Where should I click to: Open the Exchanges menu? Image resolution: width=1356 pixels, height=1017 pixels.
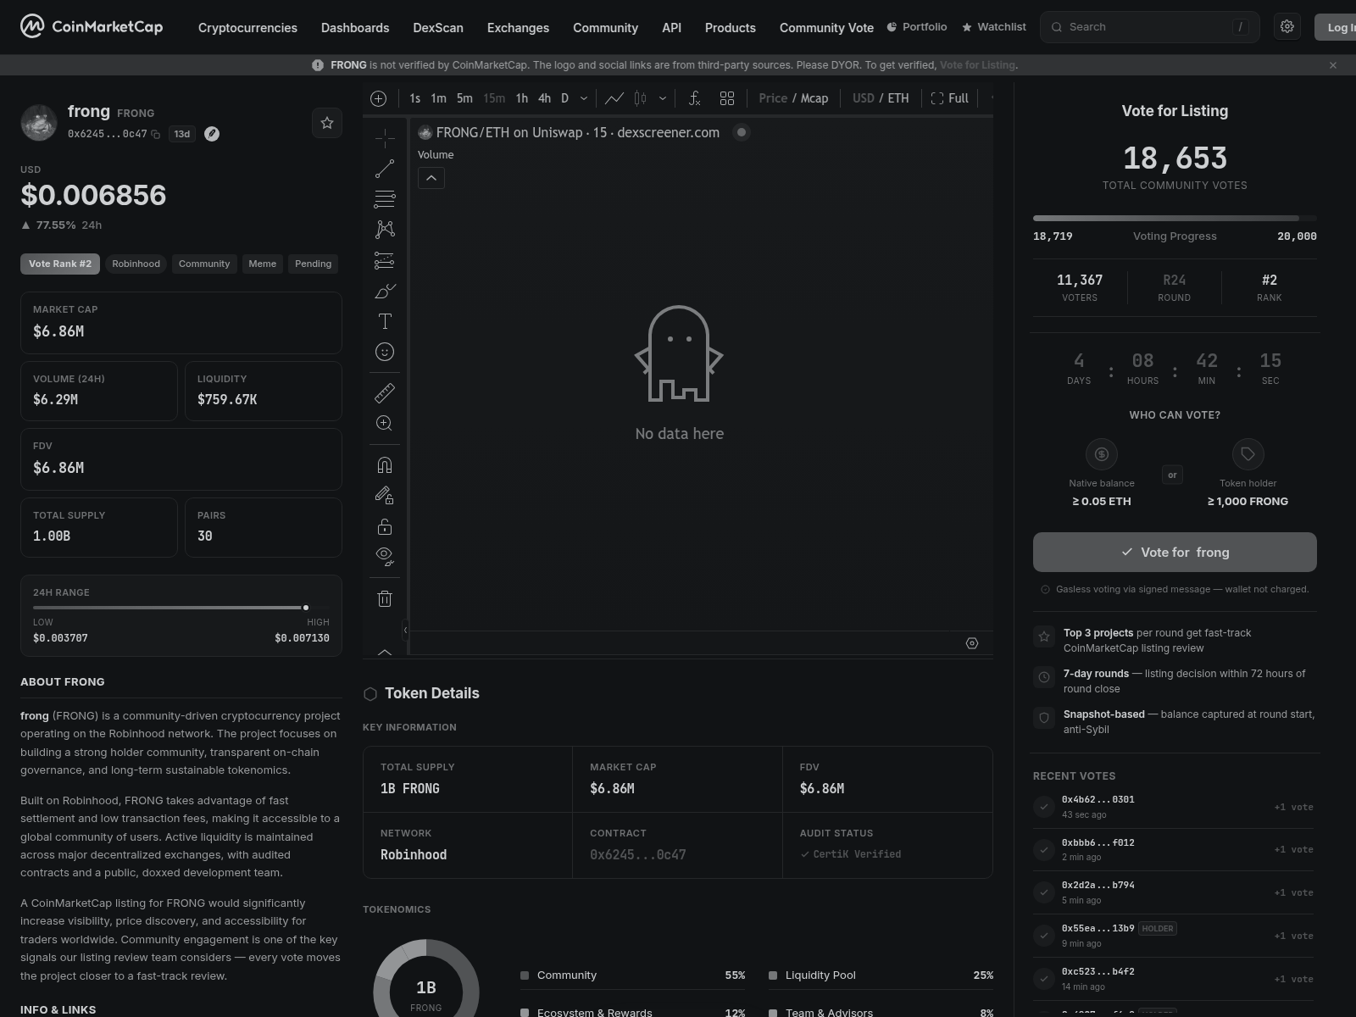click(x=518, y=28)
